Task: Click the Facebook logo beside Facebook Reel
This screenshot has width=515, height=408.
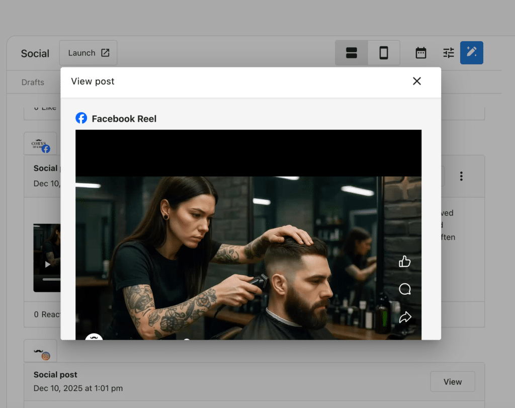Action: [81, 118]
